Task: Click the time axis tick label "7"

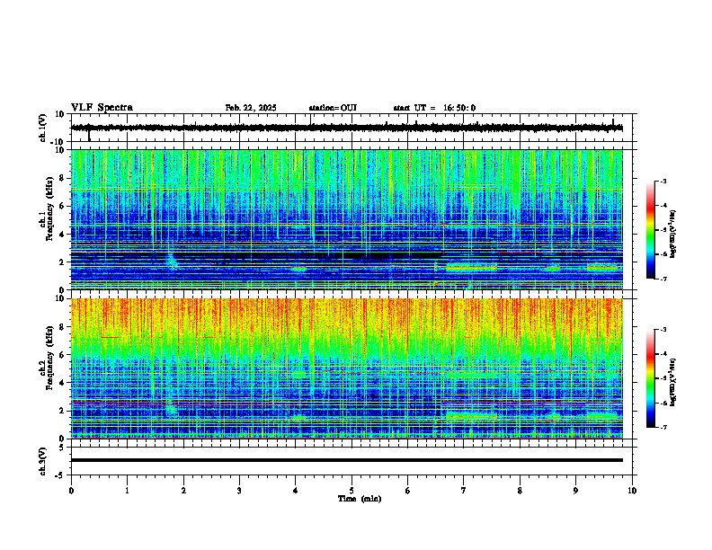Action: pyautogui.click(x=464, y=491)
